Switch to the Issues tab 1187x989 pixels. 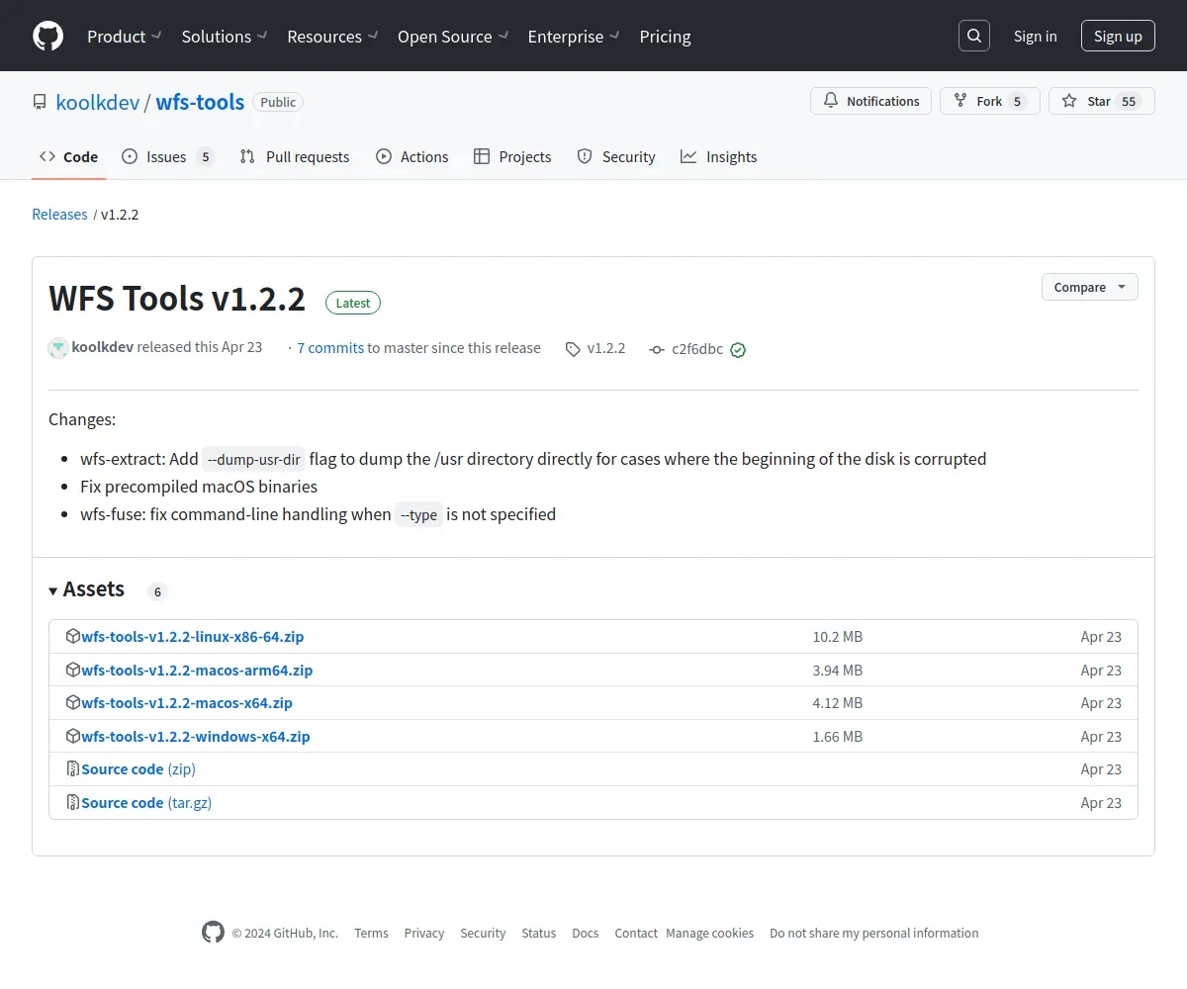coord(167,156)
